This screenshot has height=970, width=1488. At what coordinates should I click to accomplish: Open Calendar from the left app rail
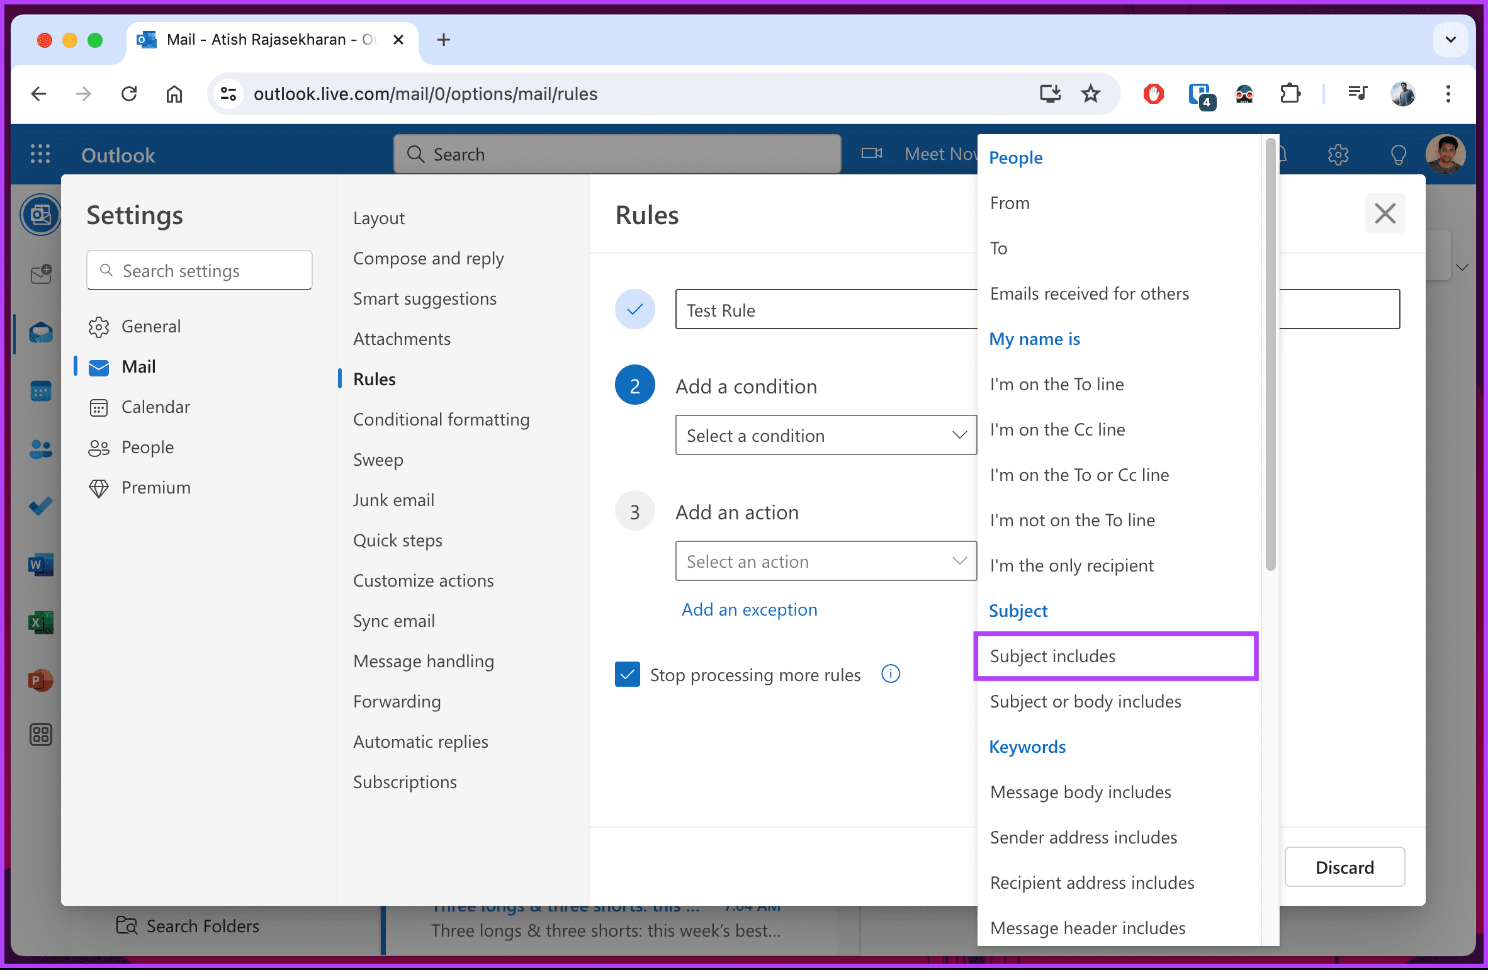40,390
